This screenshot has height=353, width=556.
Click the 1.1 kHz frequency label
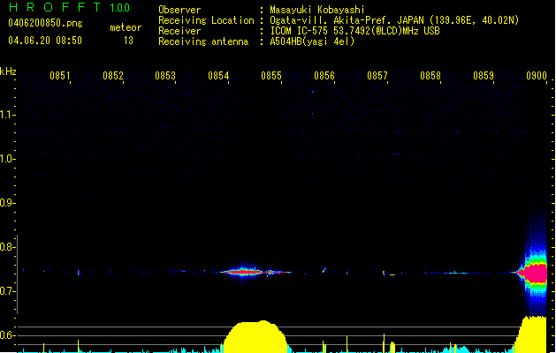7,115
